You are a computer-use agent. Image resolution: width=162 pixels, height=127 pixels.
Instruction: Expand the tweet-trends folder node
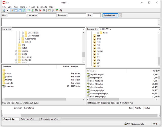(19, 39)
